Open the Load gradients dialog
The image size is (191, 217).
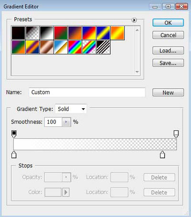(168, 51)
